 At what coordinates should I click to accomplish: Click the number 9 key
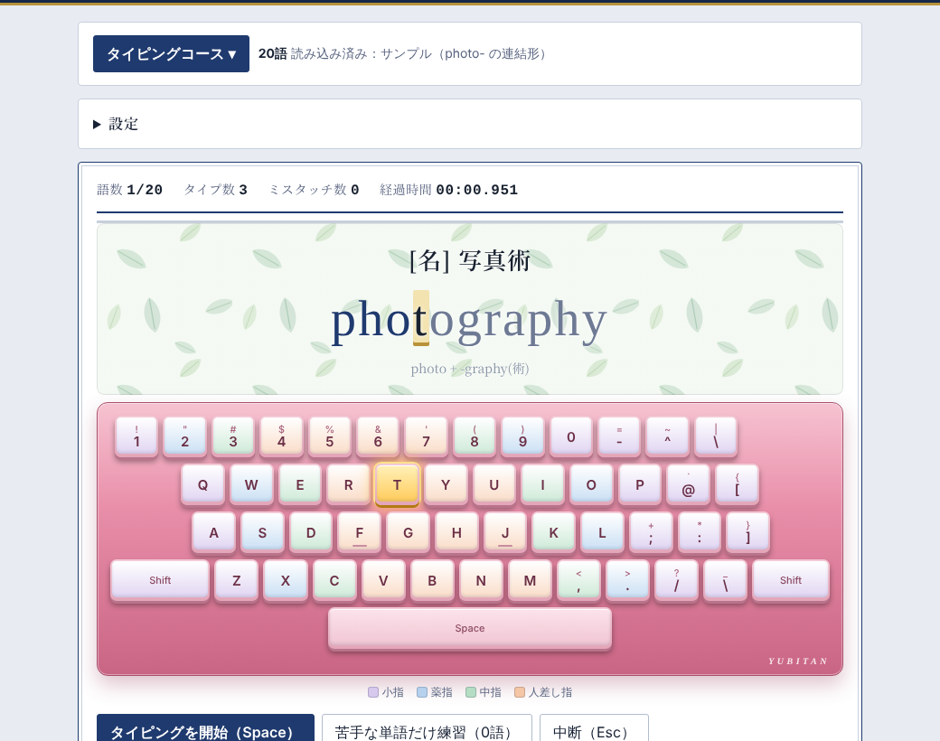[522, 436]
